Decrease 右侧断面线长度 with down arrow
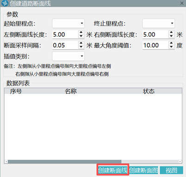 171,37
